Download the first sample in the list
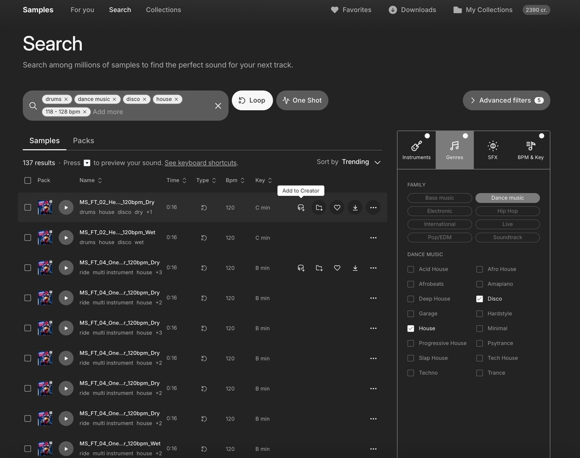 355,208
